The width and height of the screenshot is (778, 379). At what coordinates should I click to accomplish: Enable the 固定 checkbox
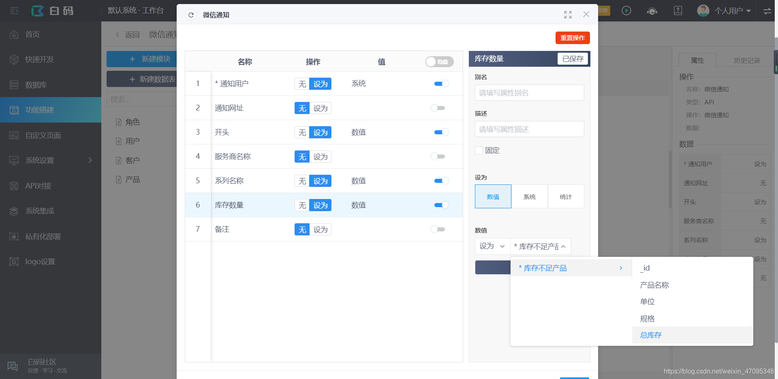479,150
